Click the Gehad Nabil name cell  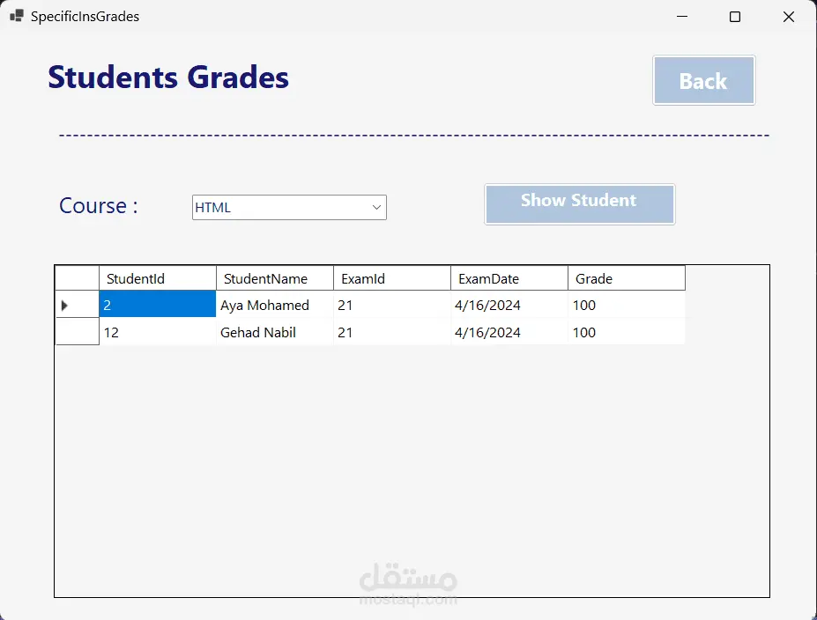[275, 332]
